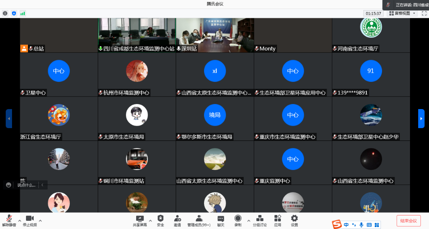Open 共享屏幕 screen sharing
429x229 pixels.
(x=140, y=221)
